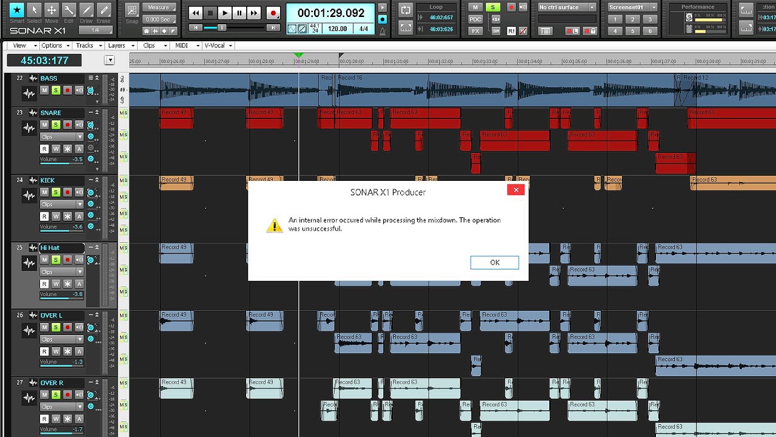This screenshot has height=437, width=776.
Task: Adjust the SNARE Volume slider
Action: pyautogui.click(x=62, y=160)
